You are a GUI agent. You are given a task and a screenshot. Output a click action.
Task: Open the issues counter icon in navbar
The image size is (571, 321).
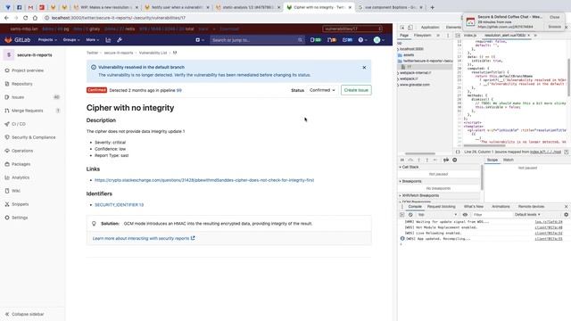[x=315, y=40]
